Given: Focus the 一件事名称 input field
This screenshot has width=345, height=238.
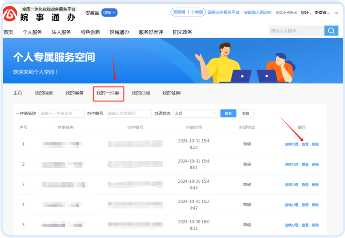Looking at the screenshot, I should (x=61, y=114).
